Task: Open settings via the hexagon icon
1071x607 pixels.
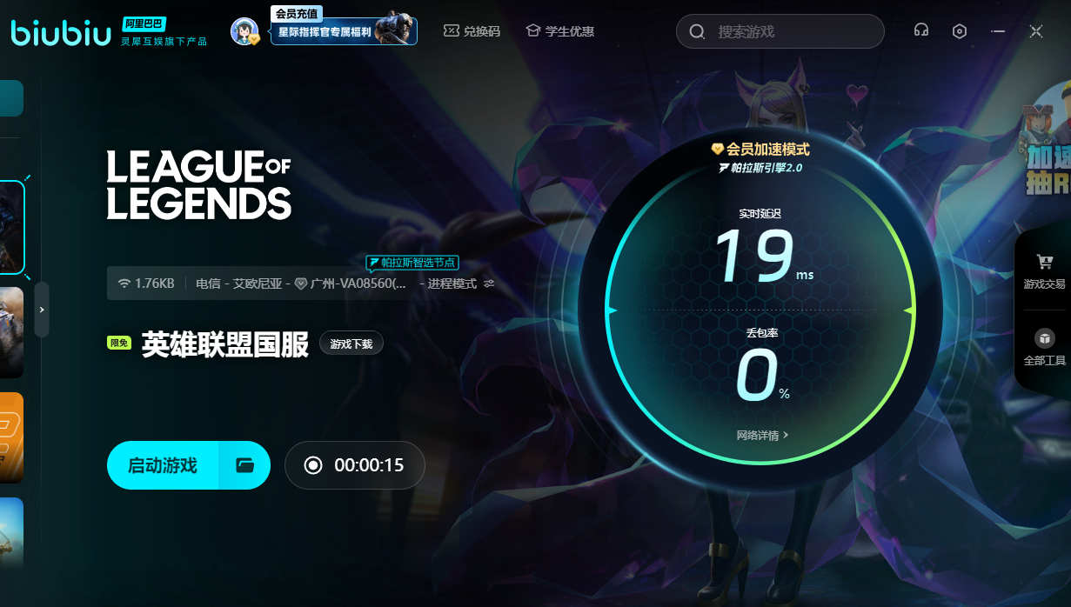Action: point(959,31)
